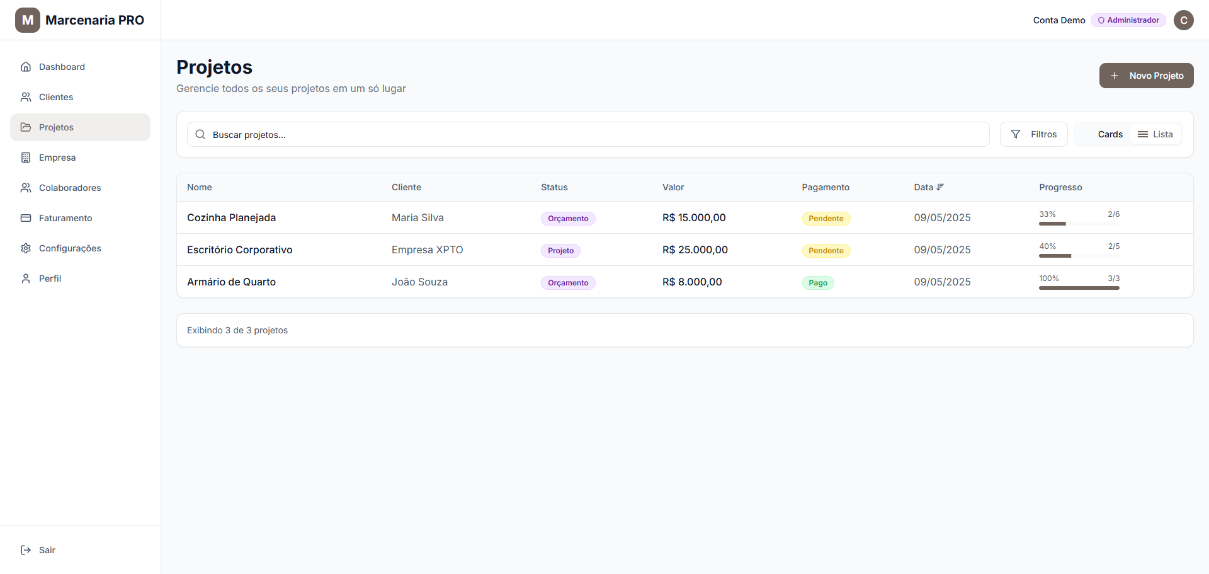1209x574 pixels.
Task: Click the date in Escritório Corporativo row
Action: (942, 250)
